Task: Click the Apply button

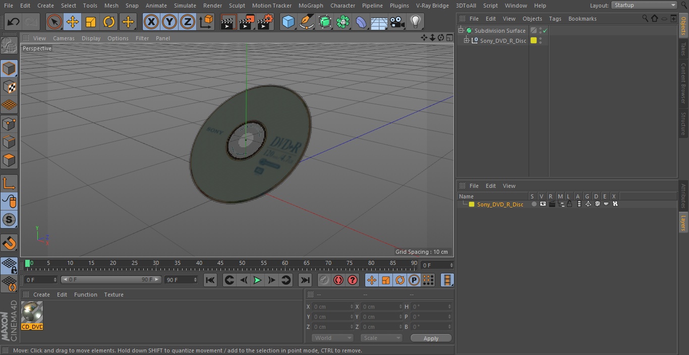Action: [x=431, y=338]
